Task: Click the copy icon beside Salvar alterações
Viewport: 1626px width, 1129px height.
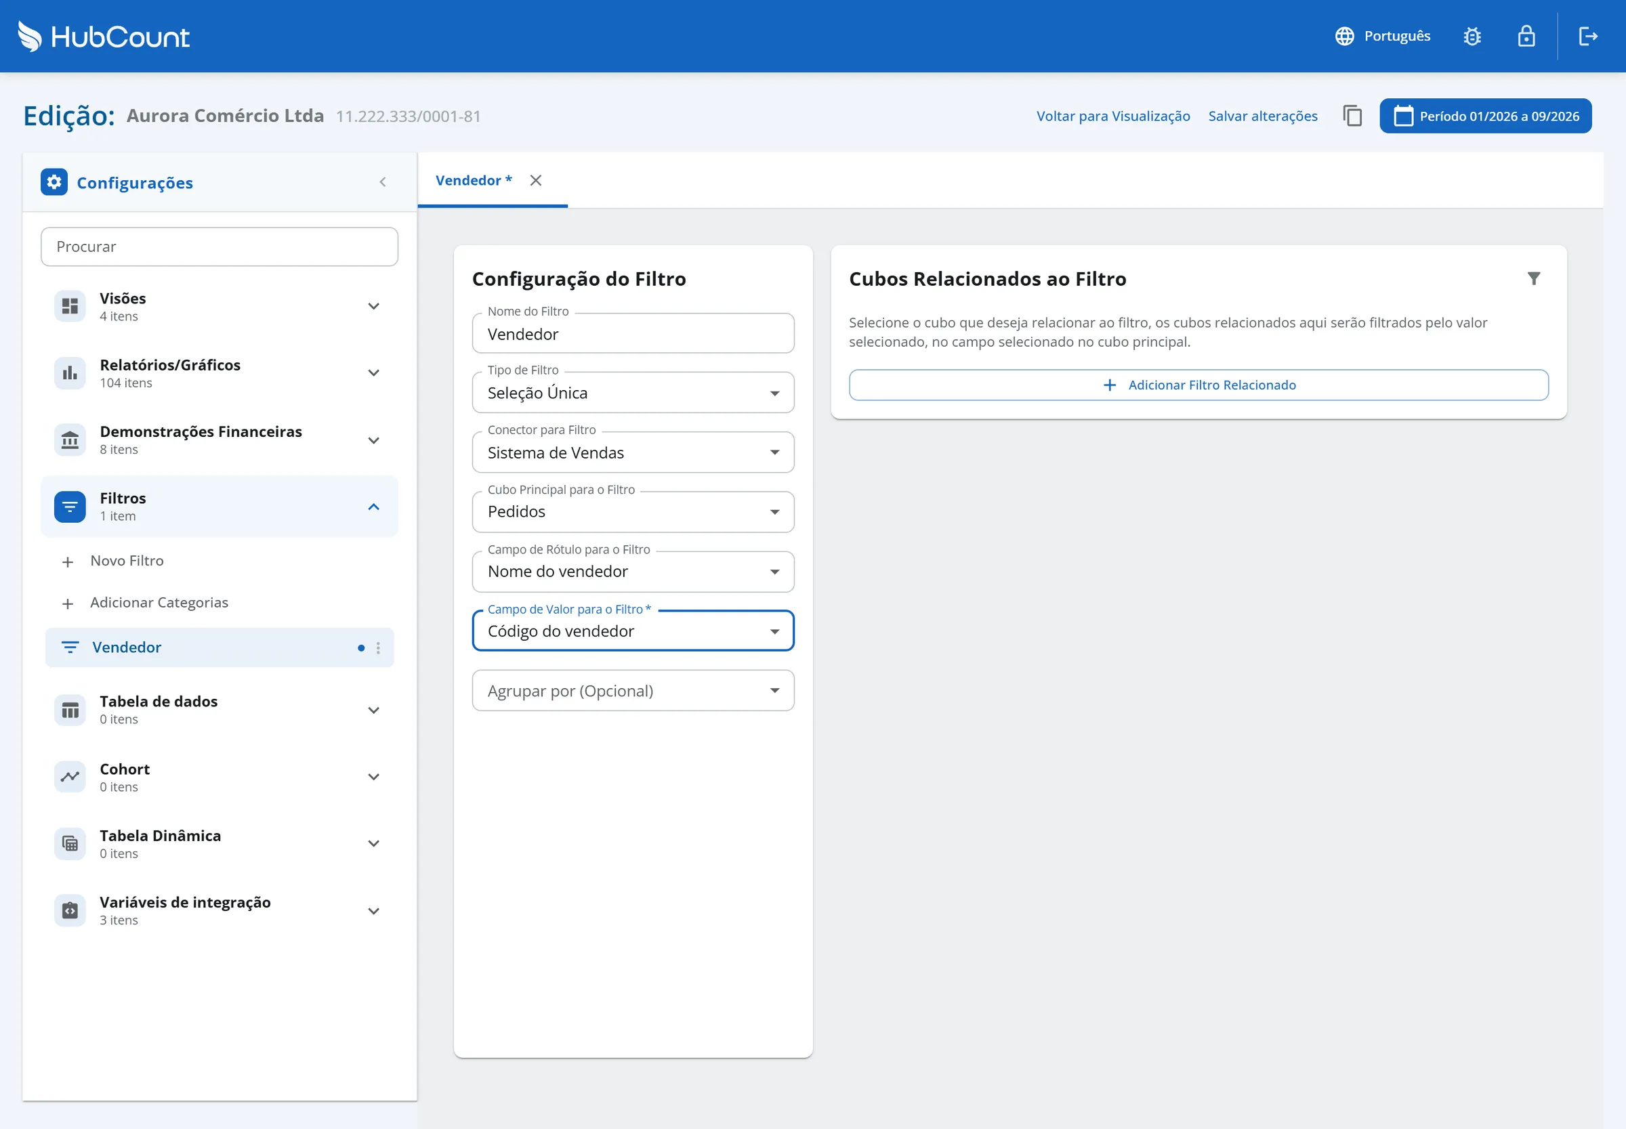Action: click(x=1352, y=116)
